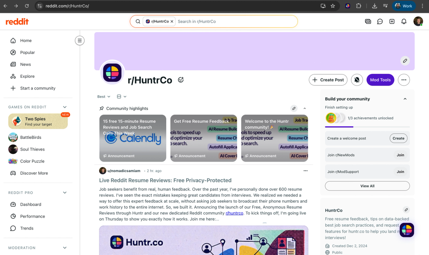
Task: Click the achievements progress bar
Action: coord(367,127)
